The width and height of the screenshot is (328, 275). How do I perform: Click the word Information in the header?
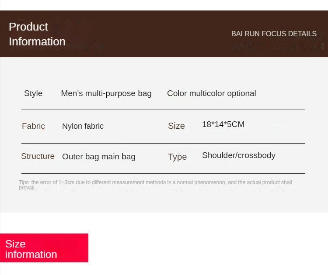click(x=37, y=41)
